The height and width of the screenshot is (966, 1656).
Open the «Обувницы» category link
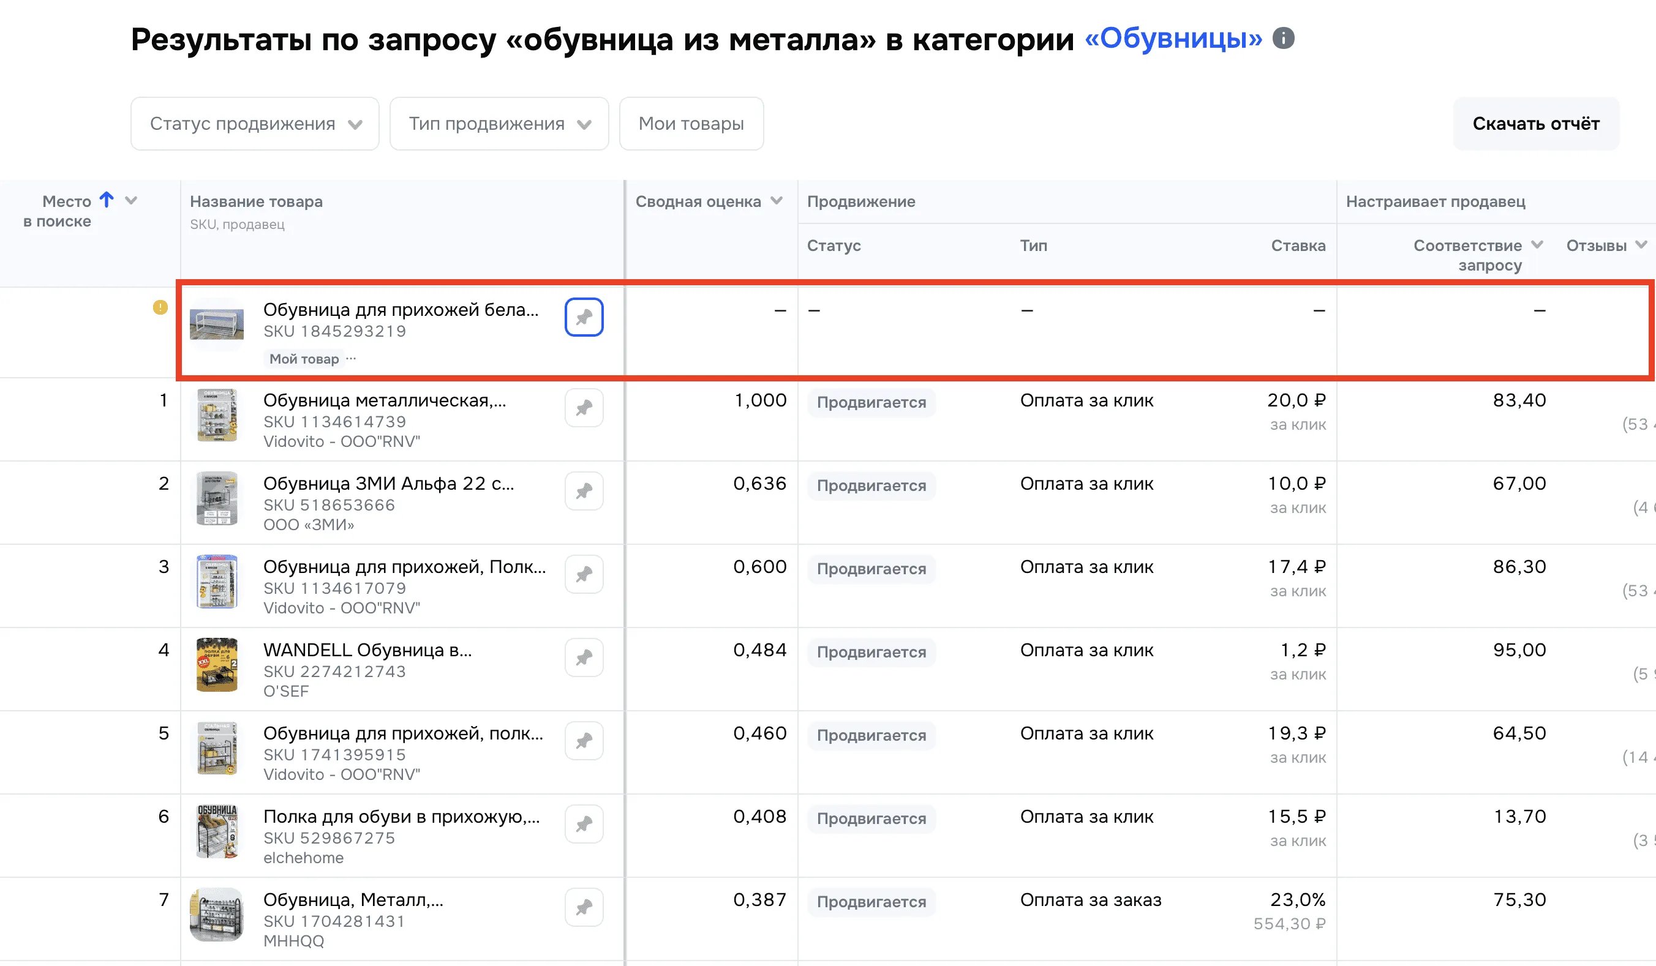[1173, 38]
